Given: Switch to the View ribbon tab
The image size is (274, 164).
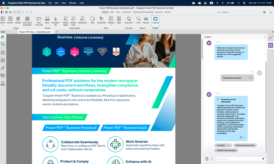Looking at the screenshot, I should pos(118,12).
